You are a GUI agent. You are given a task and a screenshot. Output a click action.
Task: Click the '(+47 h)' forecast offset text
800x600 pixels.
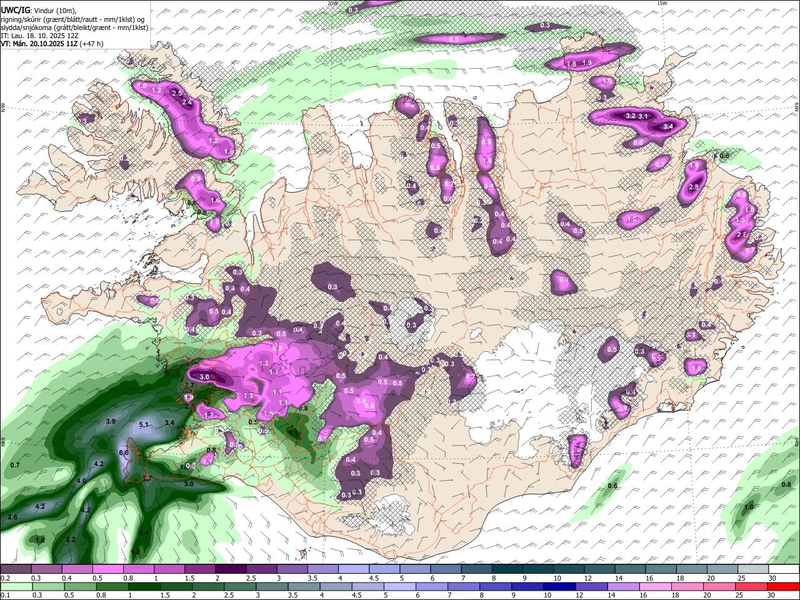92,44
